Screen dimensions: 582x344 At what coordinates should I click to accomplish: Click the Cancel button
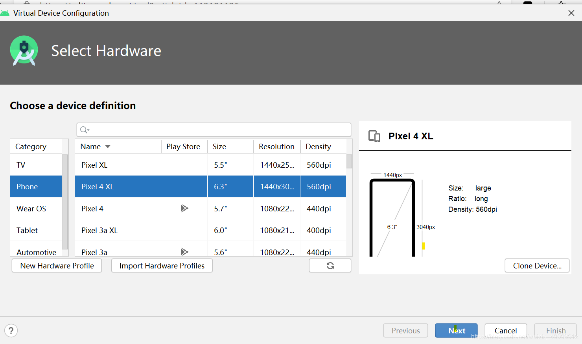click(506, 331)
